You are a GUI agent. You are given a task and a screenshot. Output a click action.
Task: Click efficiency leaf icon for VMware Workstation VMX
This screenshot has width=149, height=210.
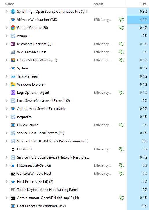click(x=122, y=20)
